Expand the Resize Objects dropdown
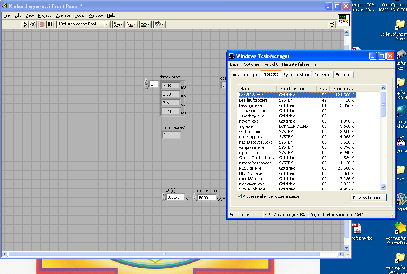The width and height of the screenshot is (407, 274). click(x=145, y=24)
